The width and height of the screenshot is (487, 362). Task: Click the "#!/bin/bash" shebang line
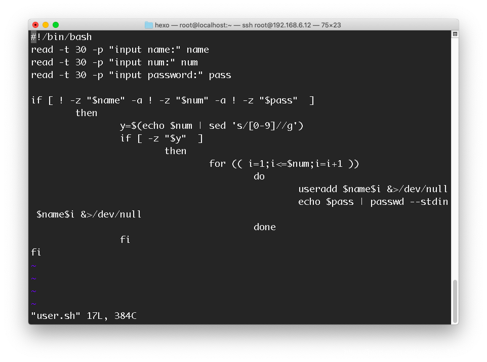[x=61, y=37]
